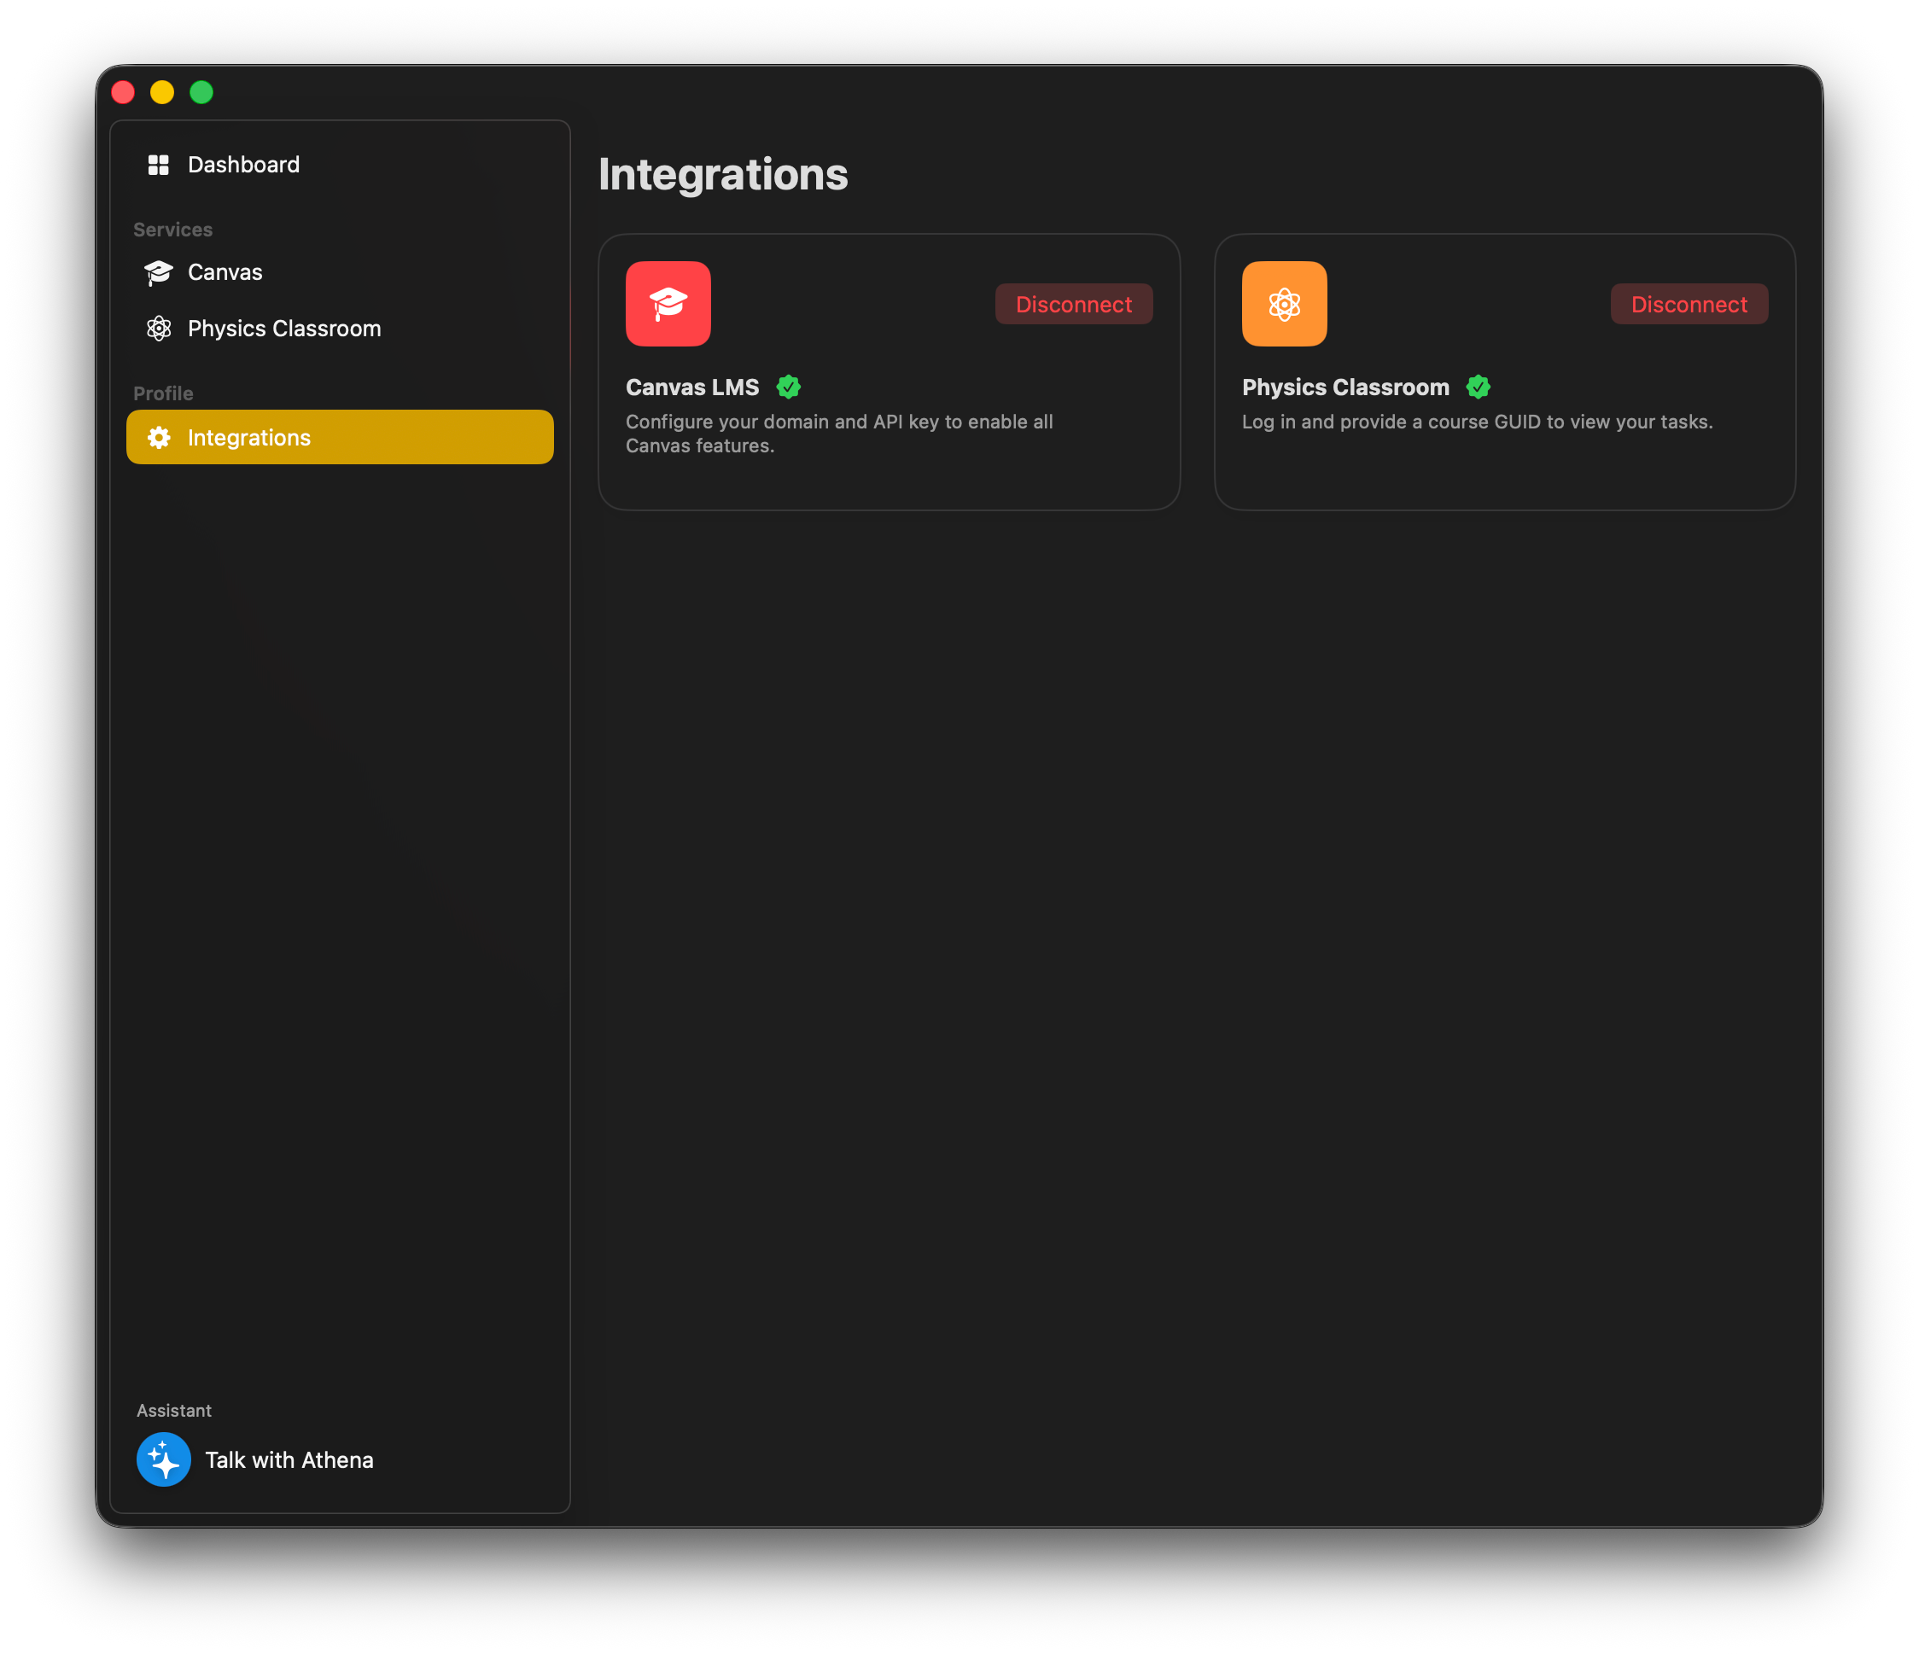Click the Canvas LMS green verified badge

tap(788, 387)
